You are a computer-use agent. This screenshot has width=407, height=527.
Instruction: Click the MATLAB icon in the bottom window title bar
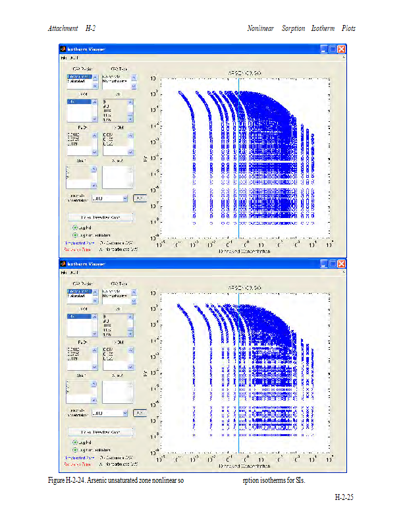(x=64, y=263)
